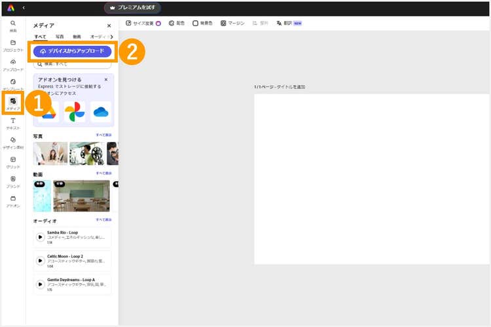491x327 pixels.
Task: Open the color theme tool
Action: coord(177,23)
